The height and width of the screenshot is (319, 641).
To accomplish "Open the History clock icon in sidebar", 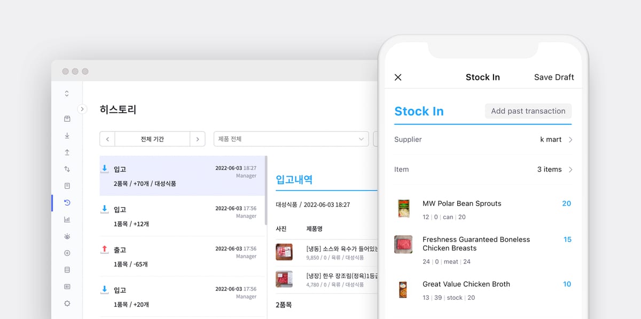I will pyautogui.click(x=67, y=203).
